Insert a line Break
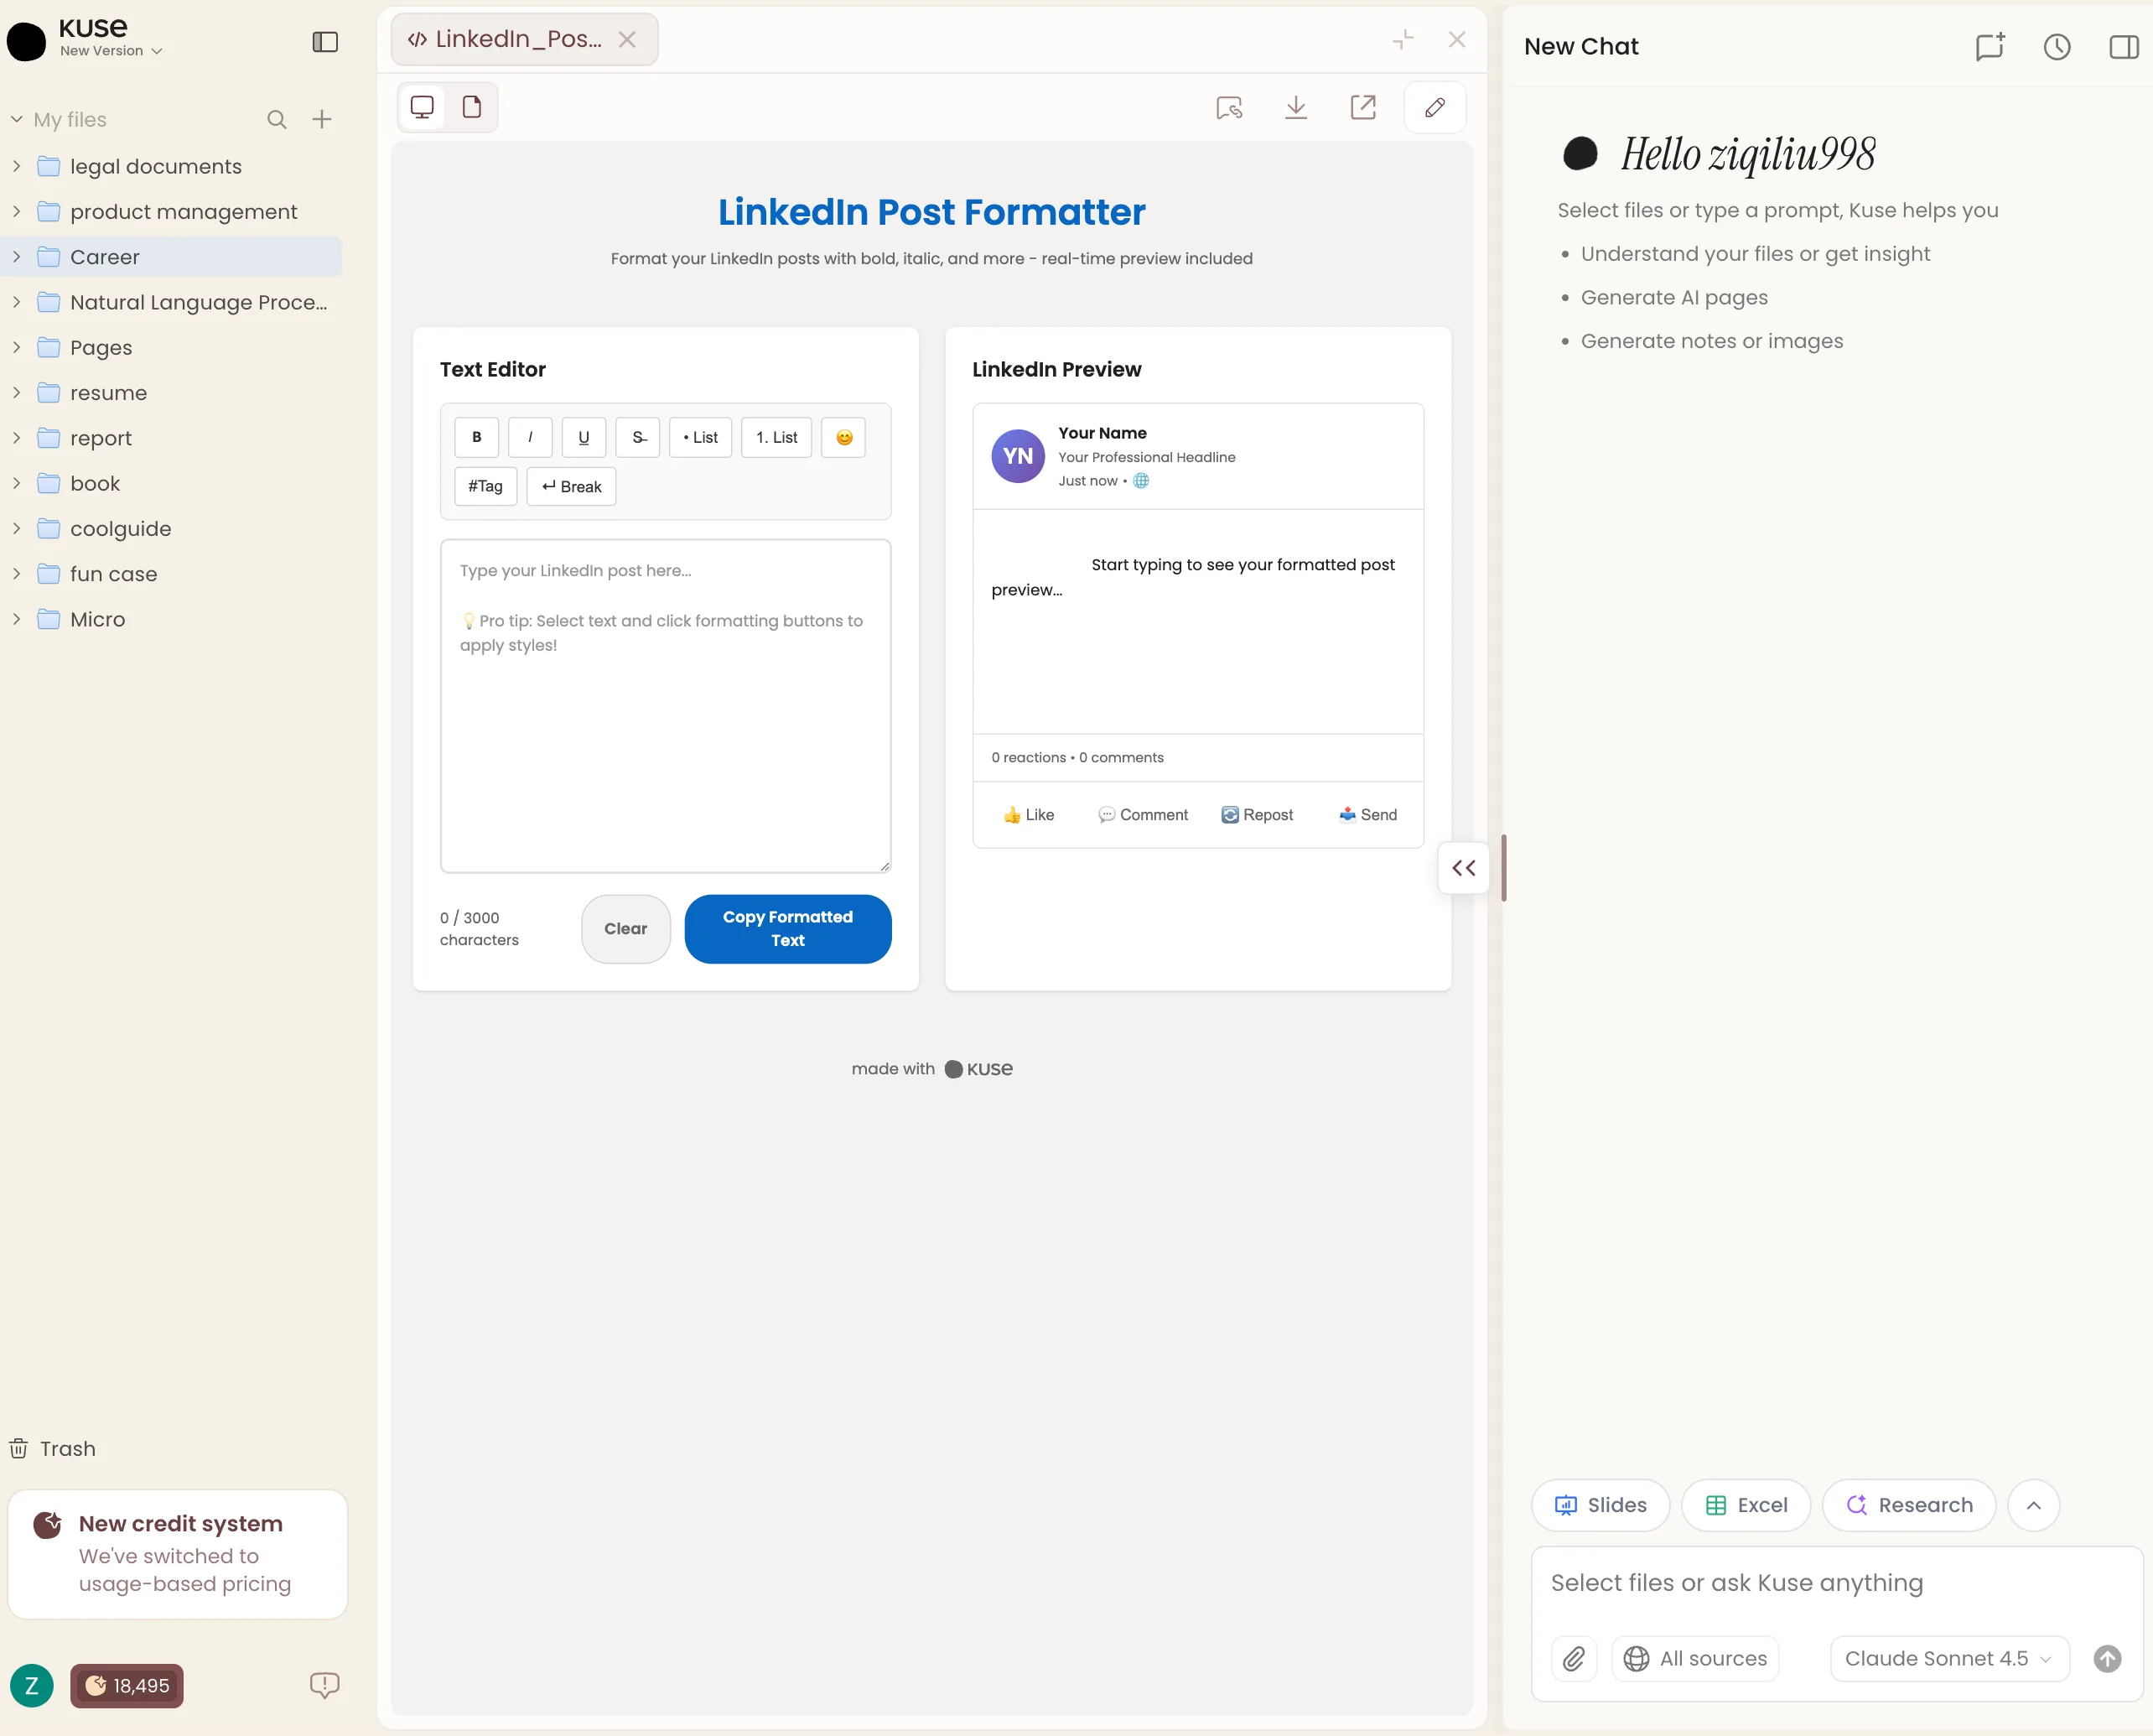2153x1736 pixels. [572, 486]
